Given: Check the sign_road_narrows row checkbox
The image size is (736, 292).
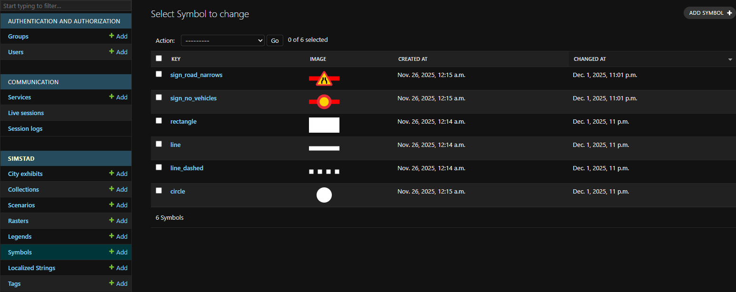Looking at the screenshot, I should (x=159, y=74).
